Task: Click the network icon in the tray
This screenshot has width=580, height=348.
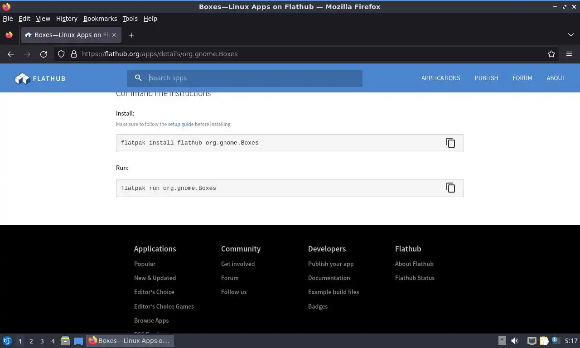Action: pyautogui.click(x=532, y=341)
